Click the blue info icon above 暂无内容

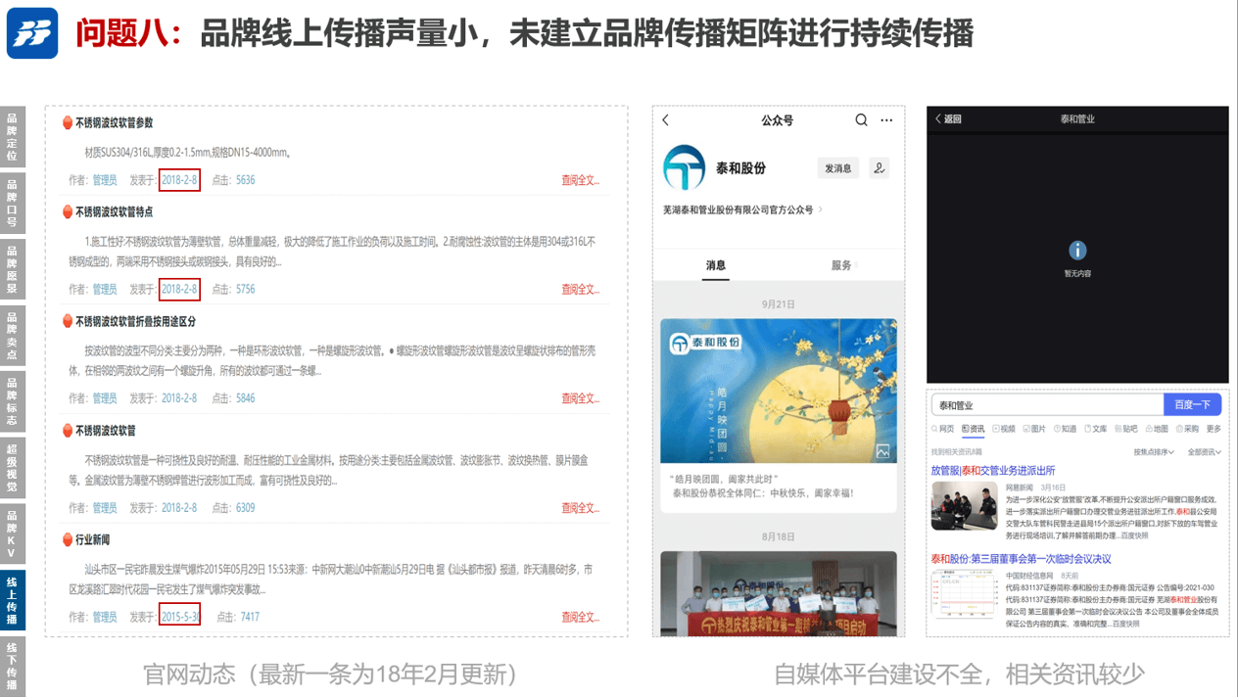1077,251
